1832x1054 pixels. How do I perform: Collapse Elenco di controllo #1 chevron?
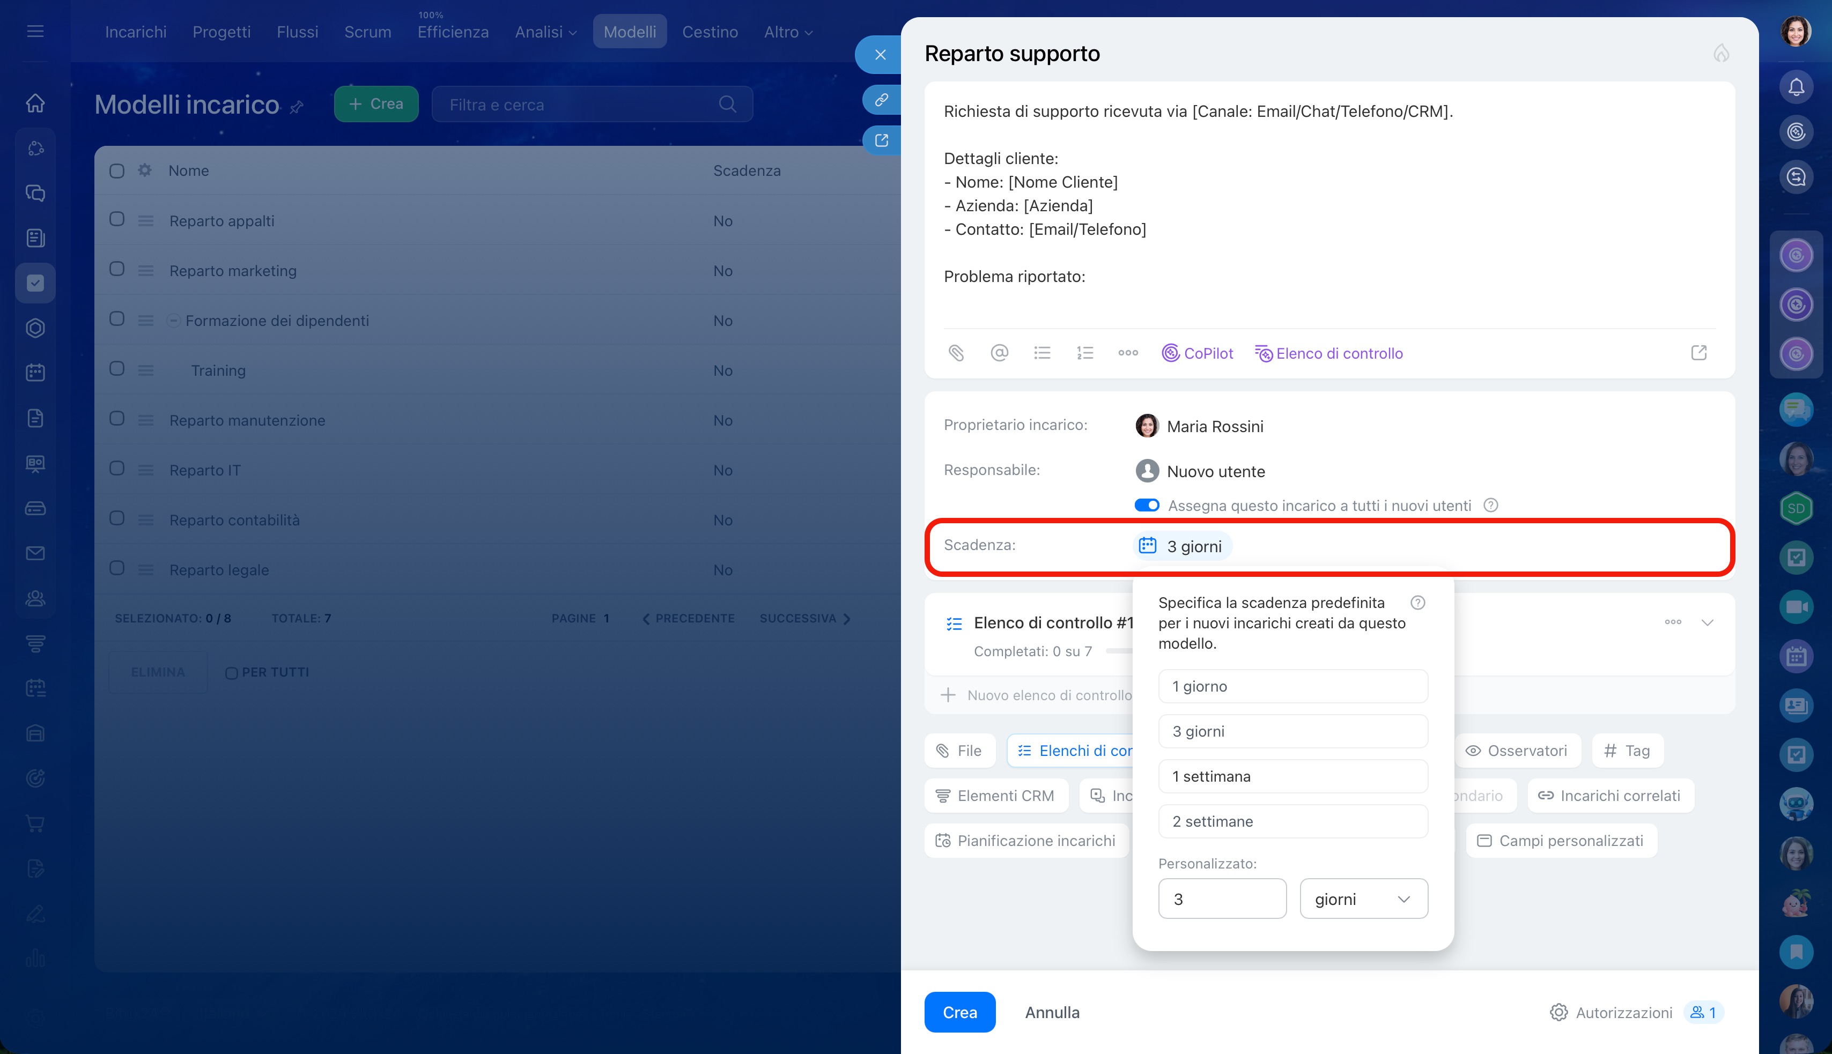[x=1707, y=622]
